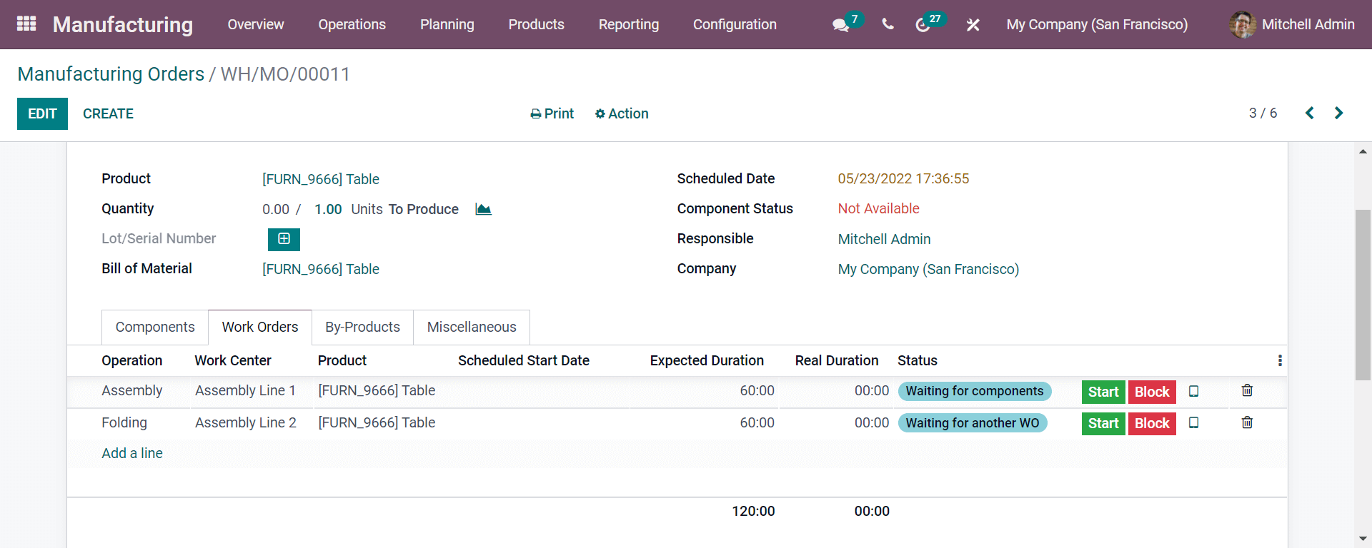This screenshot has height=548, width=1372.
Task: Sort by Scheduled Start Date column header
Action: 524,360
